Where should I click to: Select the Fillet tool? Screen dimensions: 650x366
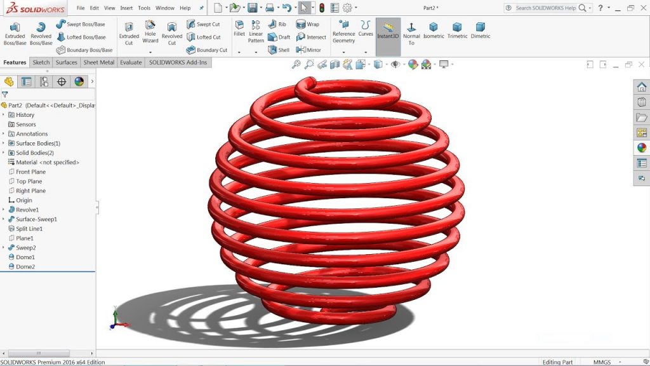[239, 28]
